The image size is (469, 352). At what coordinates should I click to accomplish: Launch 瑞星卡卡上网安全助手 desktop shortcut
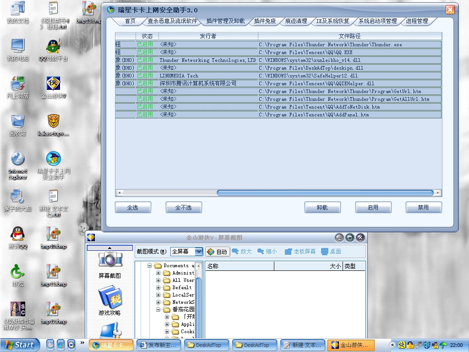click(53, 165)
